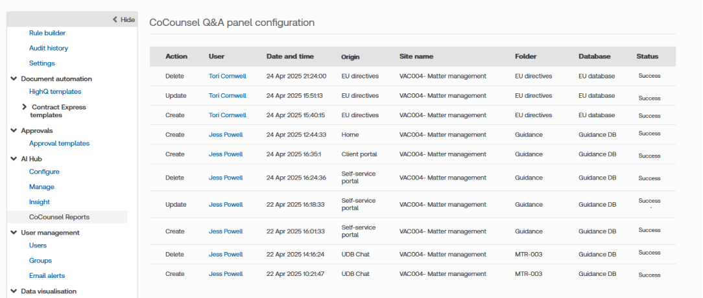The image size is (703, 298).
Task: Click Jess Powell in Home origin row
Action: [x=226, y=135]
